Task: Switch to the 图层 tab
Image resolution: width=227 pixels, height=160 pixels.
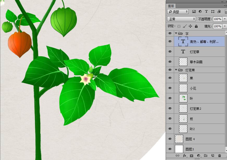Action: [x=171, y=6]
